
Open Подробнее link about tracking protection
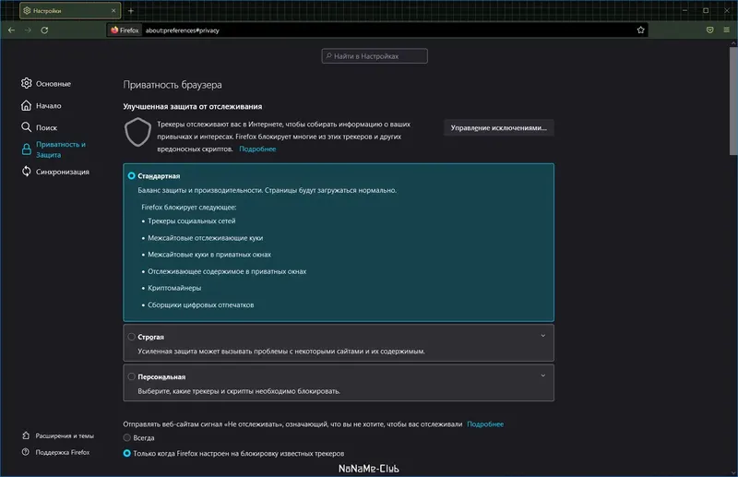257,149
